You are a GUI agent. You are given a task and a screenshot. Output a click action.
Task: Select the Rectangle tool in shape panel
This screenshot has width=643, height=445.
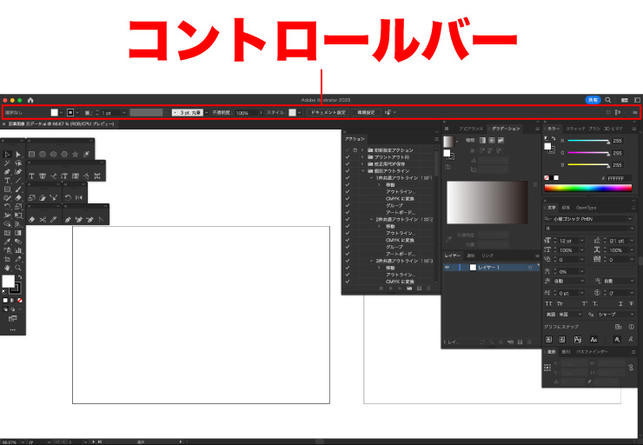tap(31, 154)
